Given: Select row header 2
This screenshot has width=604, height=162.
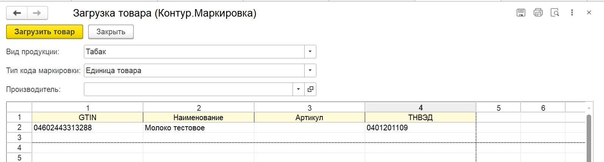Looking at the screenshot, I should point(19,127).
